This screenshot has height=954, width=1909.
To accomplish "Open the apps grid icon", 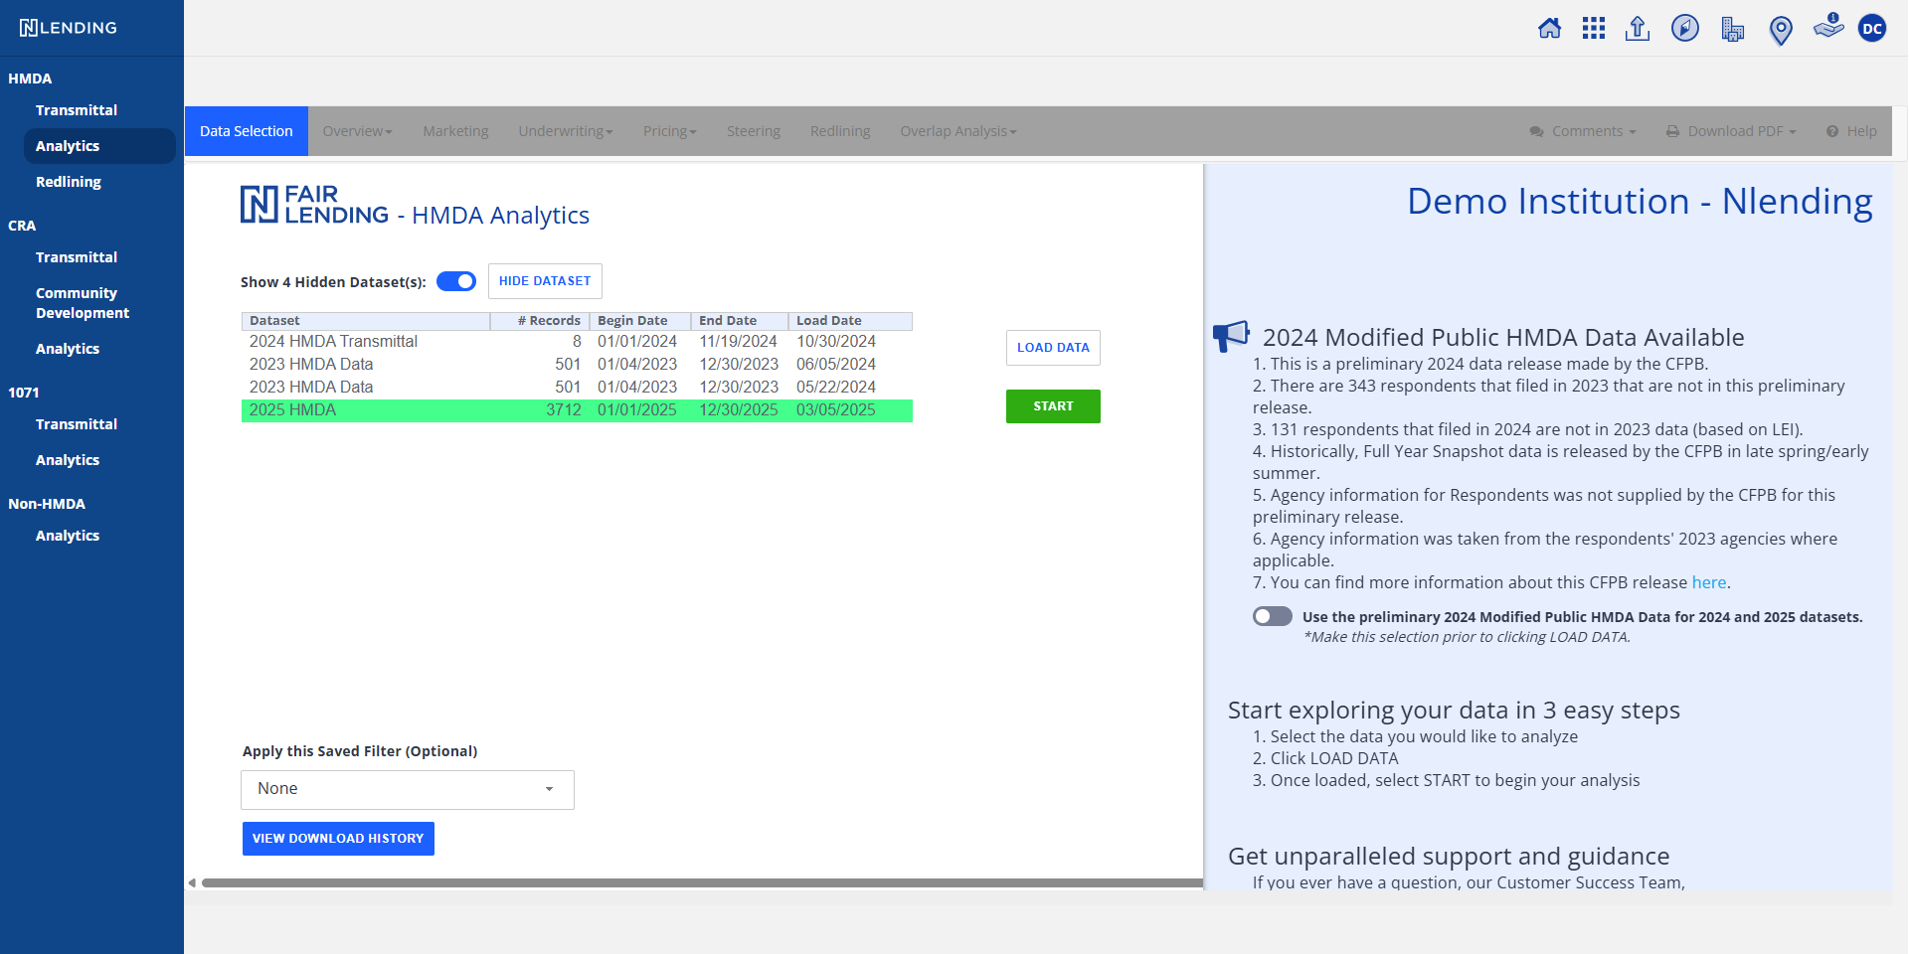I will tap(1594, 28).
